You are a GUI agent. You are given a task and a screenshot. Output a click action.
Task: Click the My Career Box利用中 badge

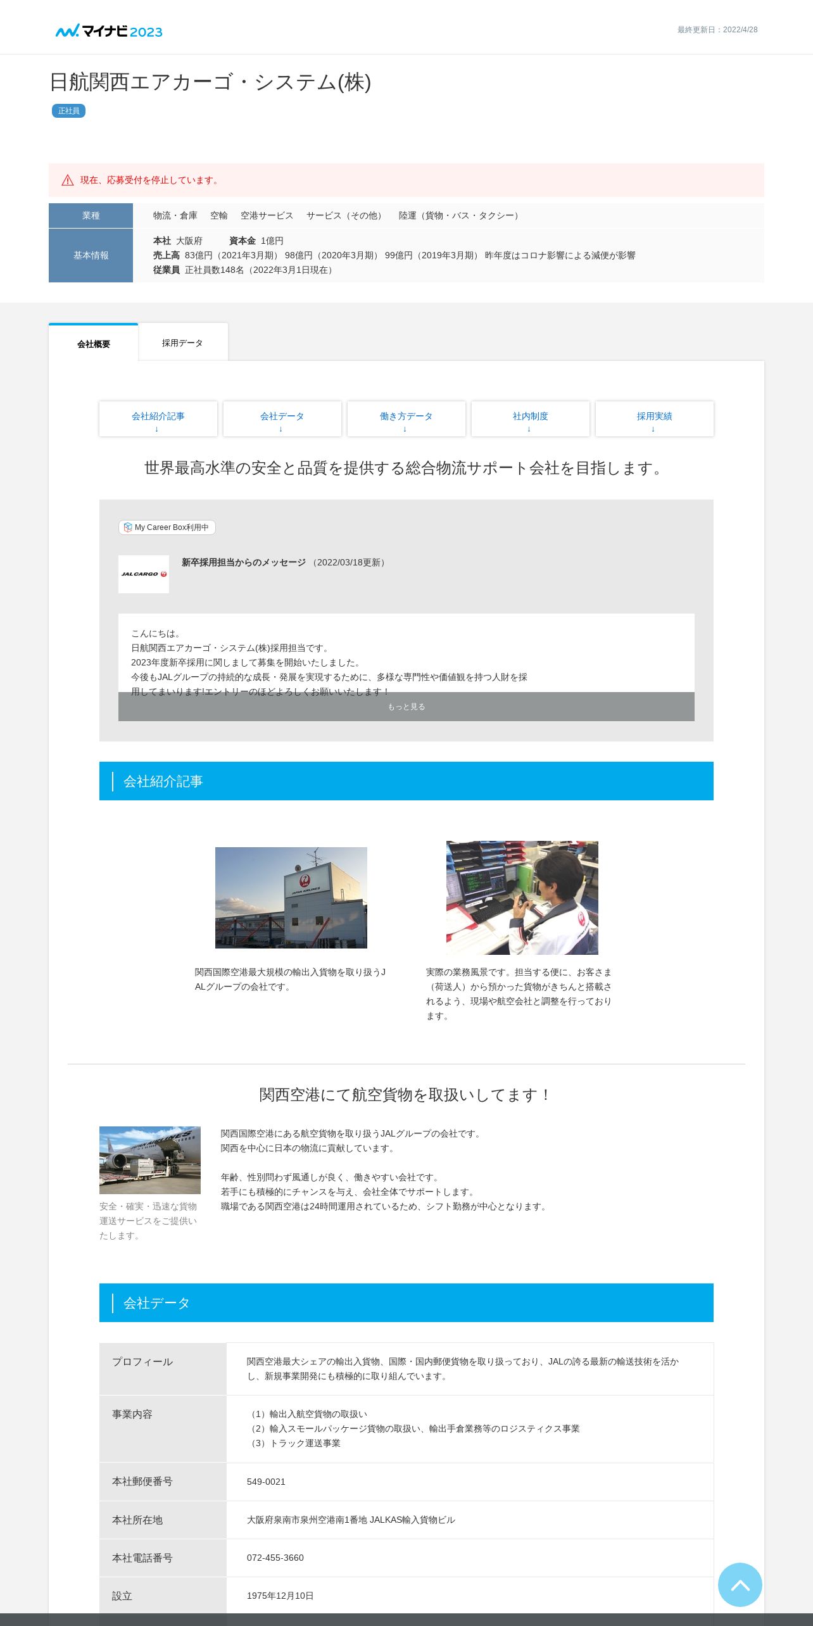pos(167,527)
